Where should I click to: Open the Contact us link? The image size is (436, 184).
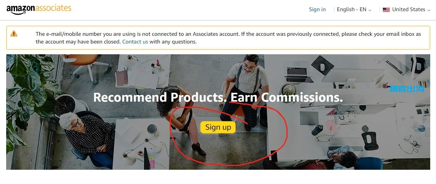(135, 42)
